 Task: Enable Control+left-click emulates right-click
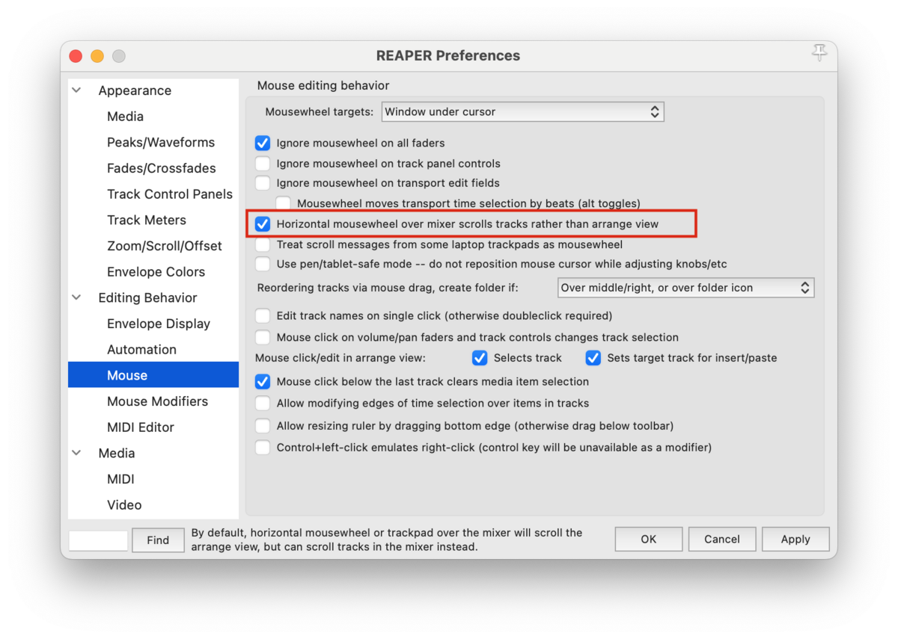click(263, 448)
